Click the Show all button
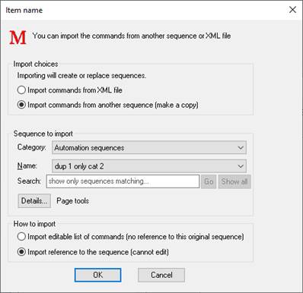This screenshot has width=303, height=293. (x=234, y=181)
